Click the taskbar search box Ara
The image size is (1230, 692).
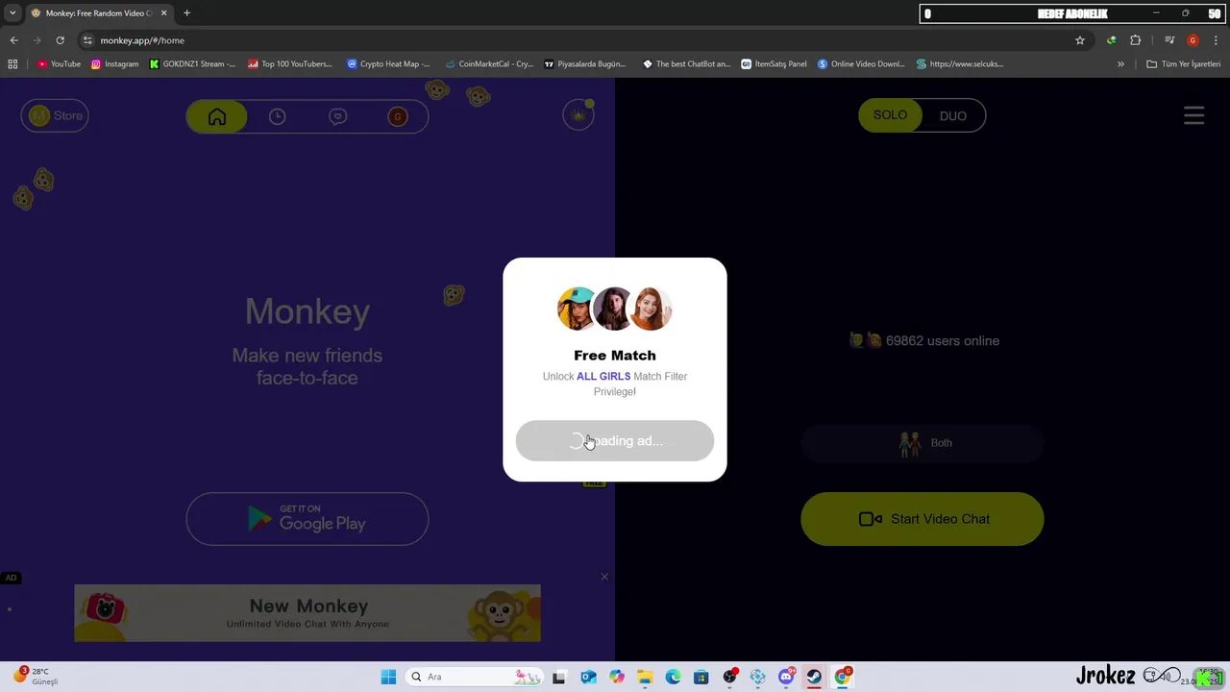[474, 677]
